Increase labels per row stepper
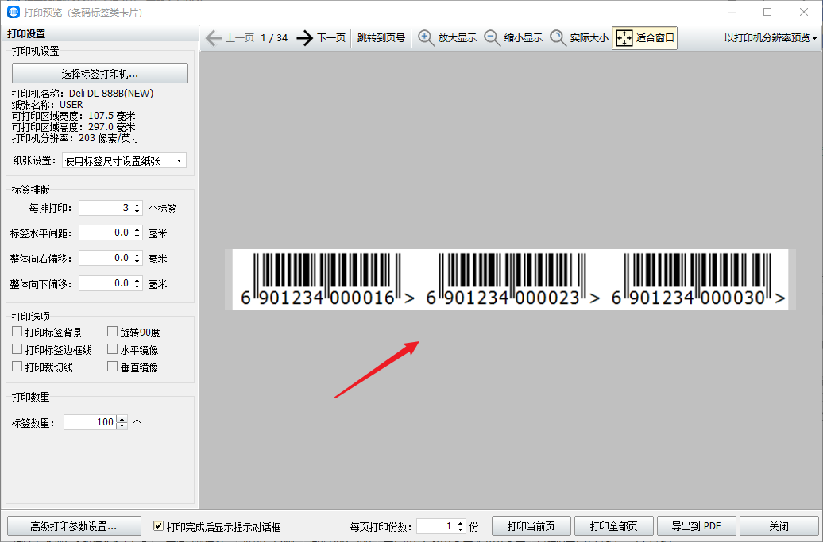Screen dimensions: 823x542 pos(137,205)
